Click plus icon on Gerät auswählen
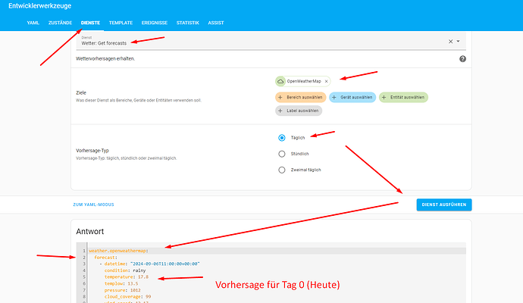Viewport: 523px width, 303px height. tap(336, 97)
